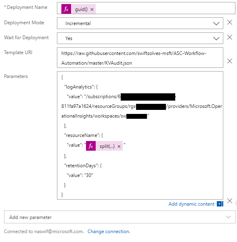The width and height of the screenshot is (237, 242).
Task: Click the Deployment Mode label
Action: (24, 23)
